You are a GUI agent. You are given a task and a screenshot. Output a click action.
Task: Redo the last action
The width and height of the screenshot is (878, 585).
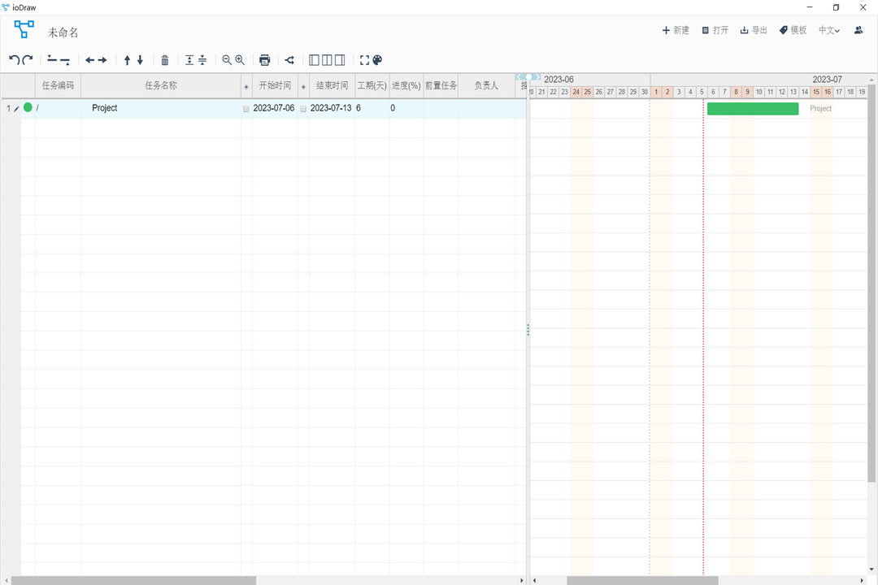[x=26, y=59]
